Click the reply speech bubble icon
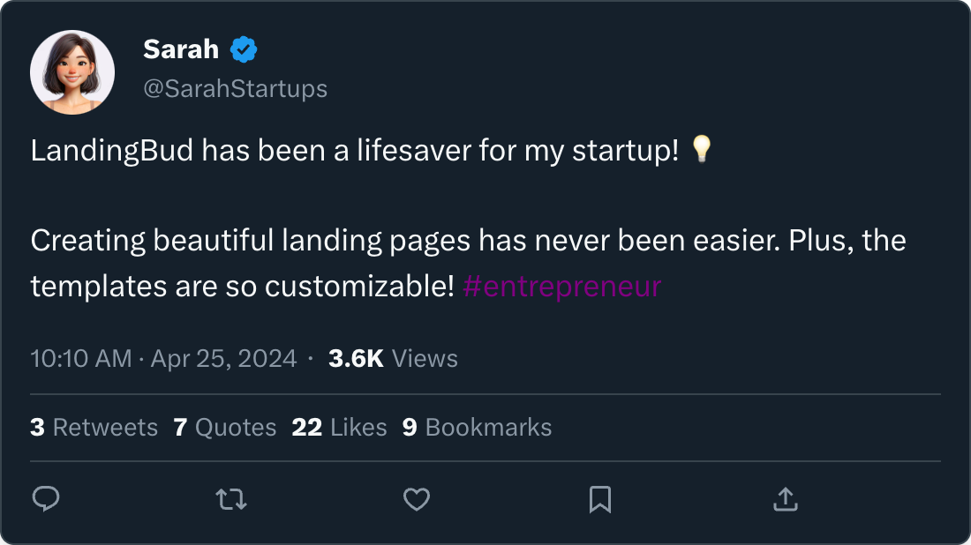The width and height of the screenshot is (971, 545). point(46,500)
